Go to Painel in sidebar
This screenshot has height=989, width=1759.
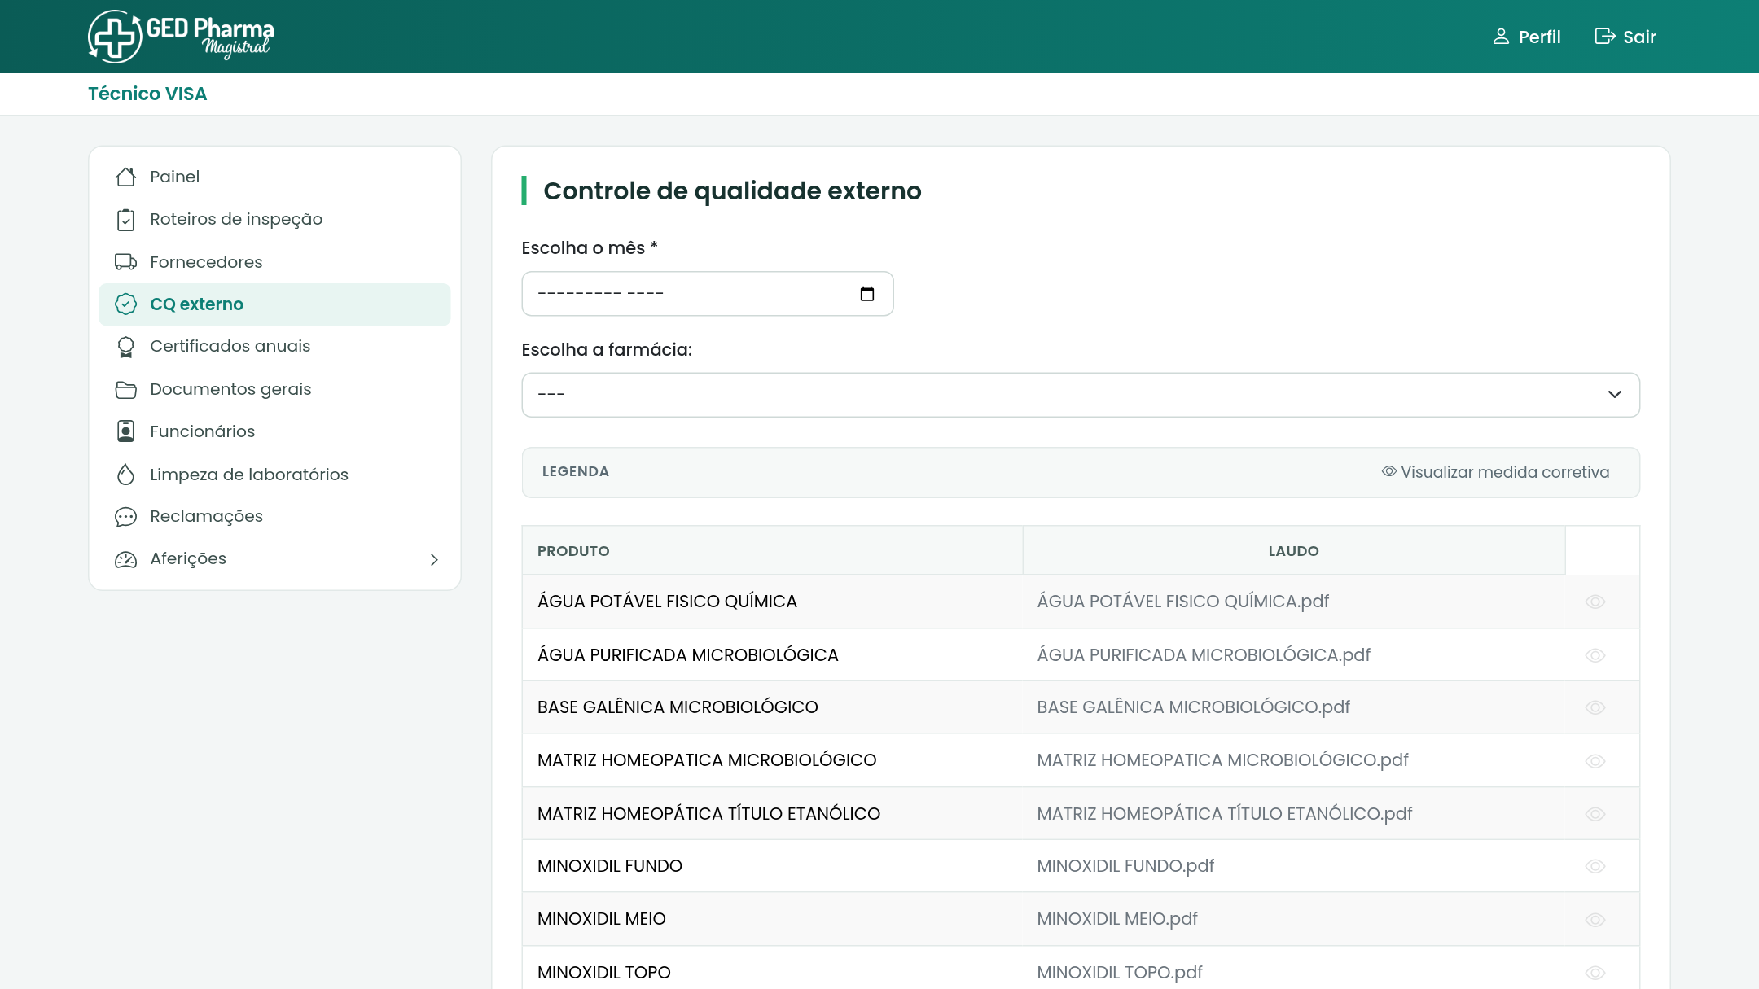[x=274, y=177]
